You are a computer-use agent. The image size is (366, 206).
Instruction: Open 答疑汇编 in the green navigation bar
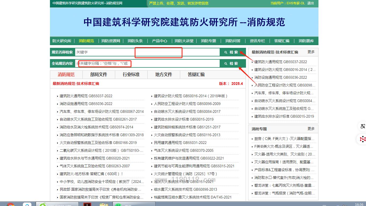click(282, 41)
